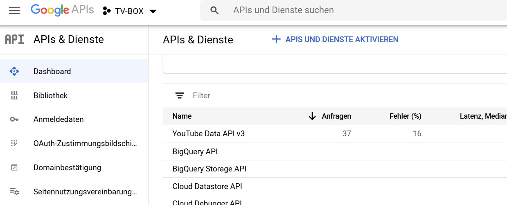The width and height of the screenshot is (507, 205).
Task: Open the Cloud Datastore API entry
Action: 207,186
